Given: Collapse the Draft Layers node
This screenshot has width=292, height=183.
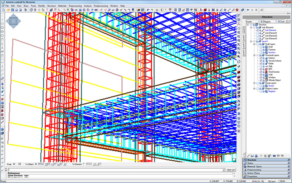Looking at the screenshot, I should pos(254,44).
